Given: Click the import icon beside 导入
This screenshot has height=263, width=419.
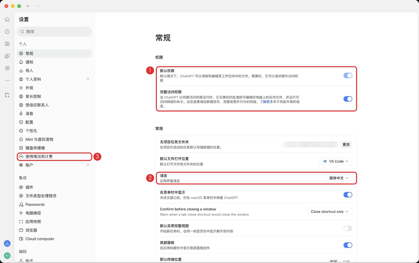Looking at the screenshot, I should [21, 71].
